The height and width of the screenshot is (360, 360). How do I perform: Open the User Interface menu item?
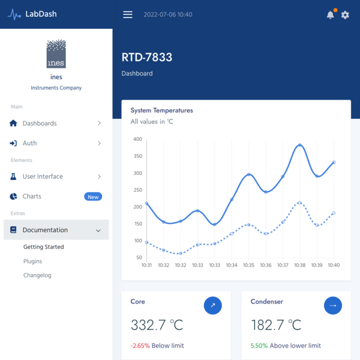56,176
